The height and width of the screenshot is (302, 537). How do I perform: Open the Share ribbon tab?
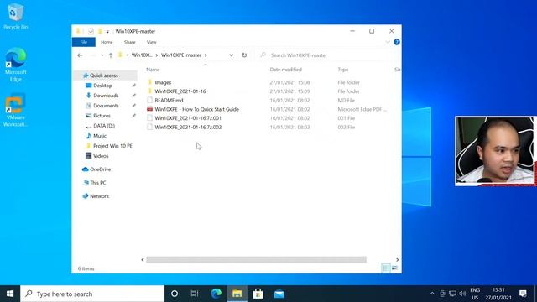pyautogui.click(x=130, y=42)
